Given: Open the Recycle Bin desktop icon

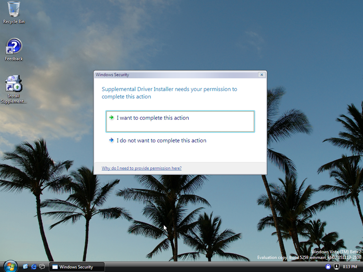Looking at the screenshot, I should pyautogui.click(x=14, y=13).
